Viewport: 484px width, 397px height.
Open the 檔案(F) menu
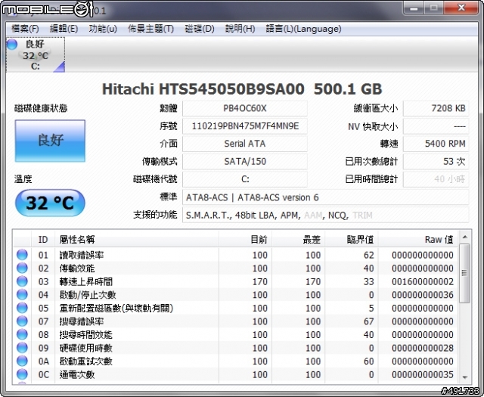[x=25, y=29]
